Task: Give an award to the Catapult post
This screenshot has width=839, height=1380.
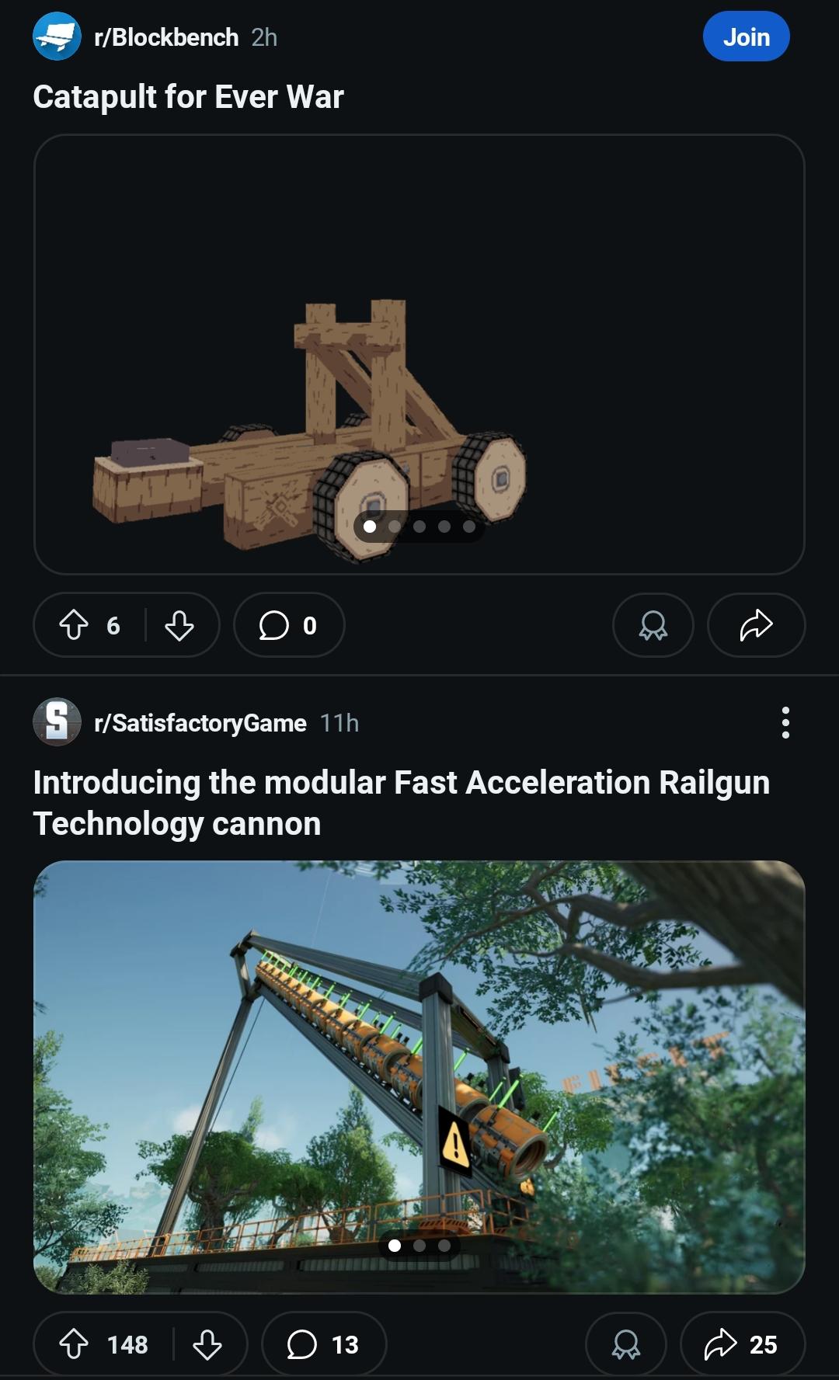Action: tap(653, 625)
